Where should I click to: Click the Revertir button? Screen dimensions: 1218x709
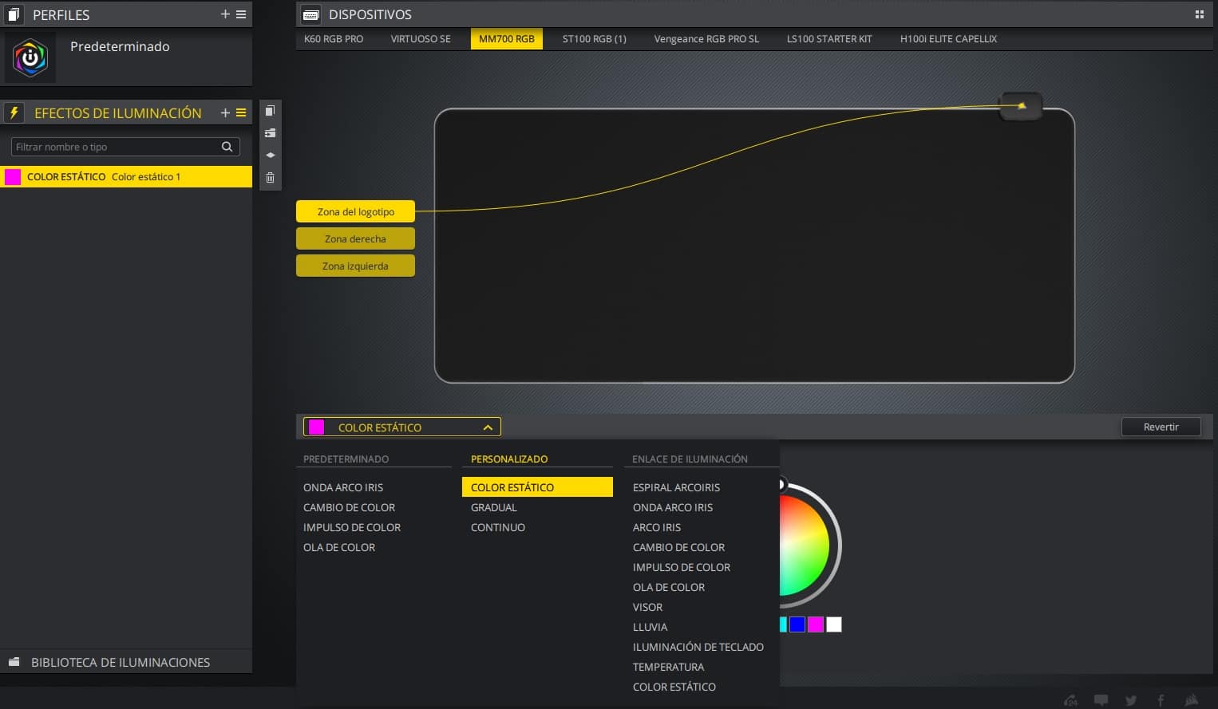click(1161, 427)
